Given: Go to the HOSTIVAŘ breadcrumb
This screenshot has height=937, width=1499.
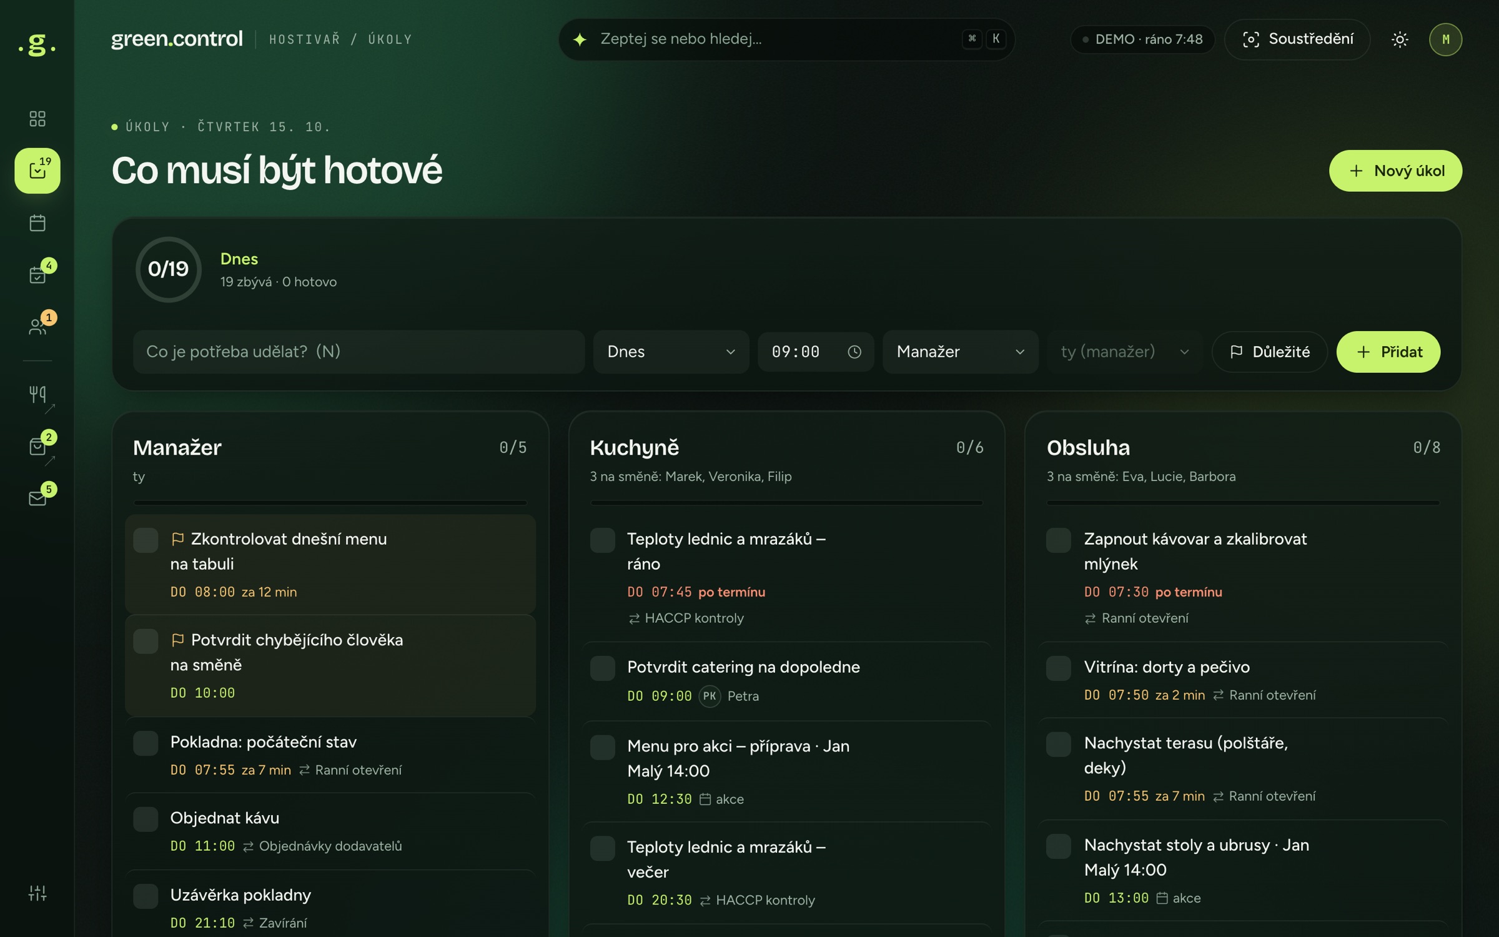Looking at the screenshot, I should tap(305, 39).
